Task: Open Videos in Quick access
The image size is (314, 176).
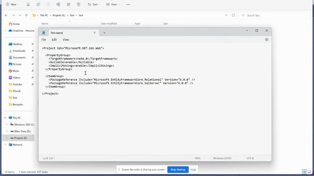Action: [14, 78]
